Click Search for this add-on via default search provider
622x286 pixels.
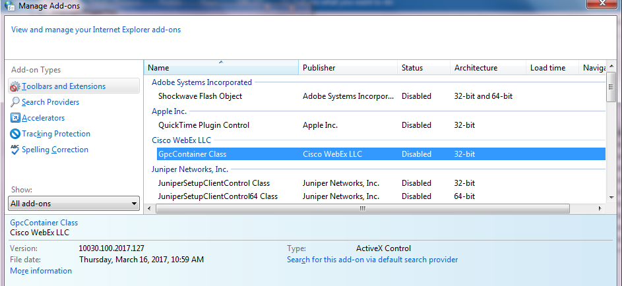373,260
